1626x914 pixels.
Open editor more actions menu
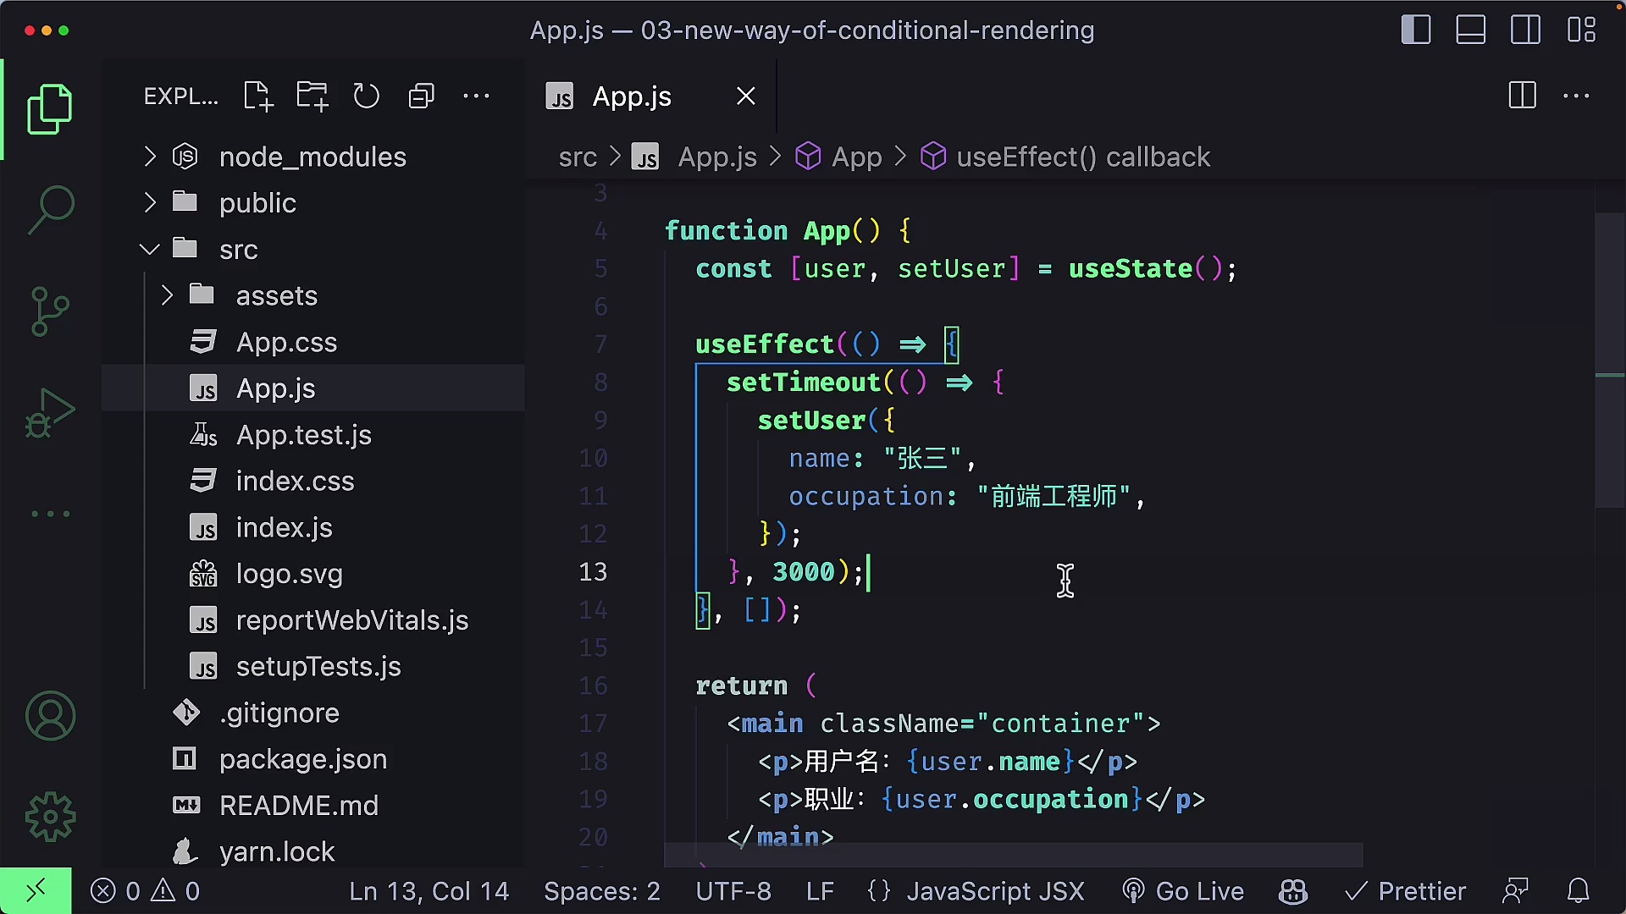point(1576,96)
